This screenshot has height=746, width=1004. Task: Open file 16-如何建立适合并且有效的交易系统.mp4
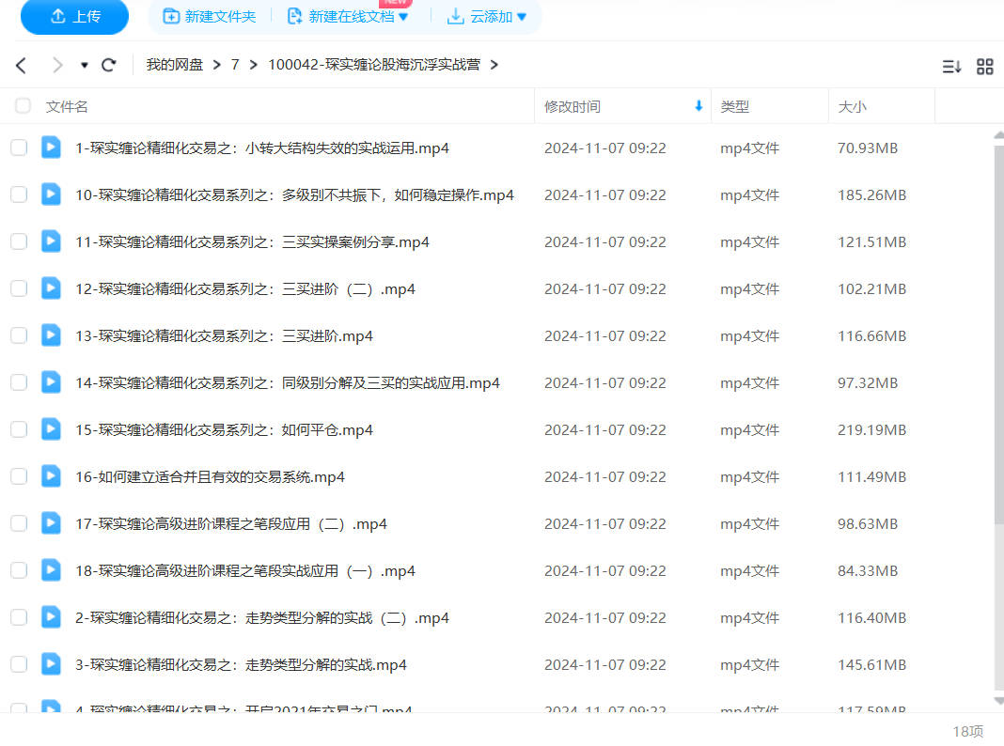[210, 476]
